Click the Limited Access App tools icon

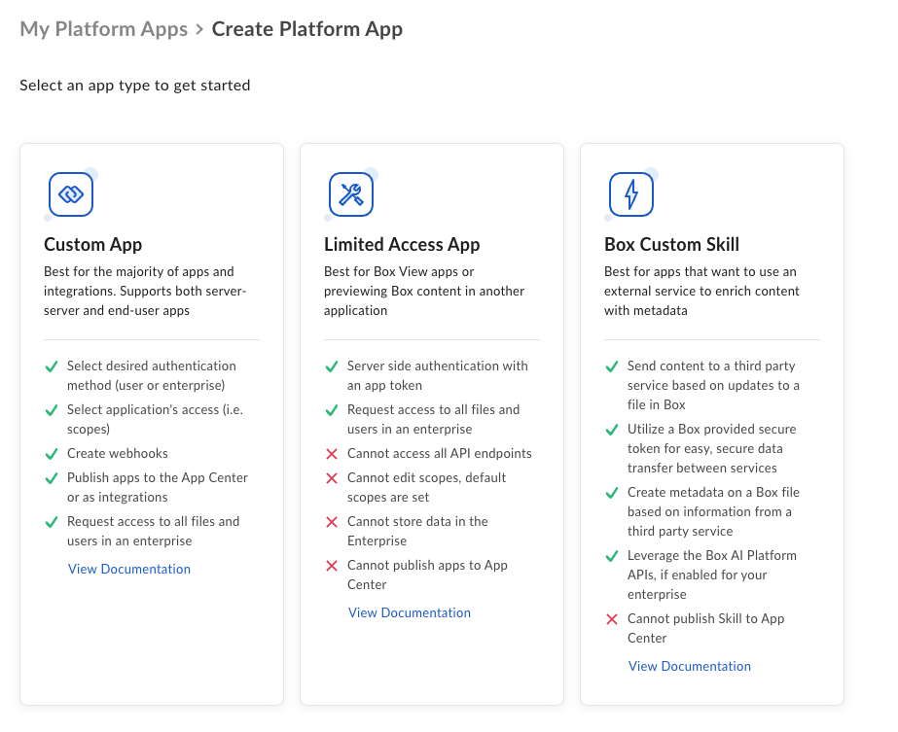pyautogui.click(x=351, y=194)
